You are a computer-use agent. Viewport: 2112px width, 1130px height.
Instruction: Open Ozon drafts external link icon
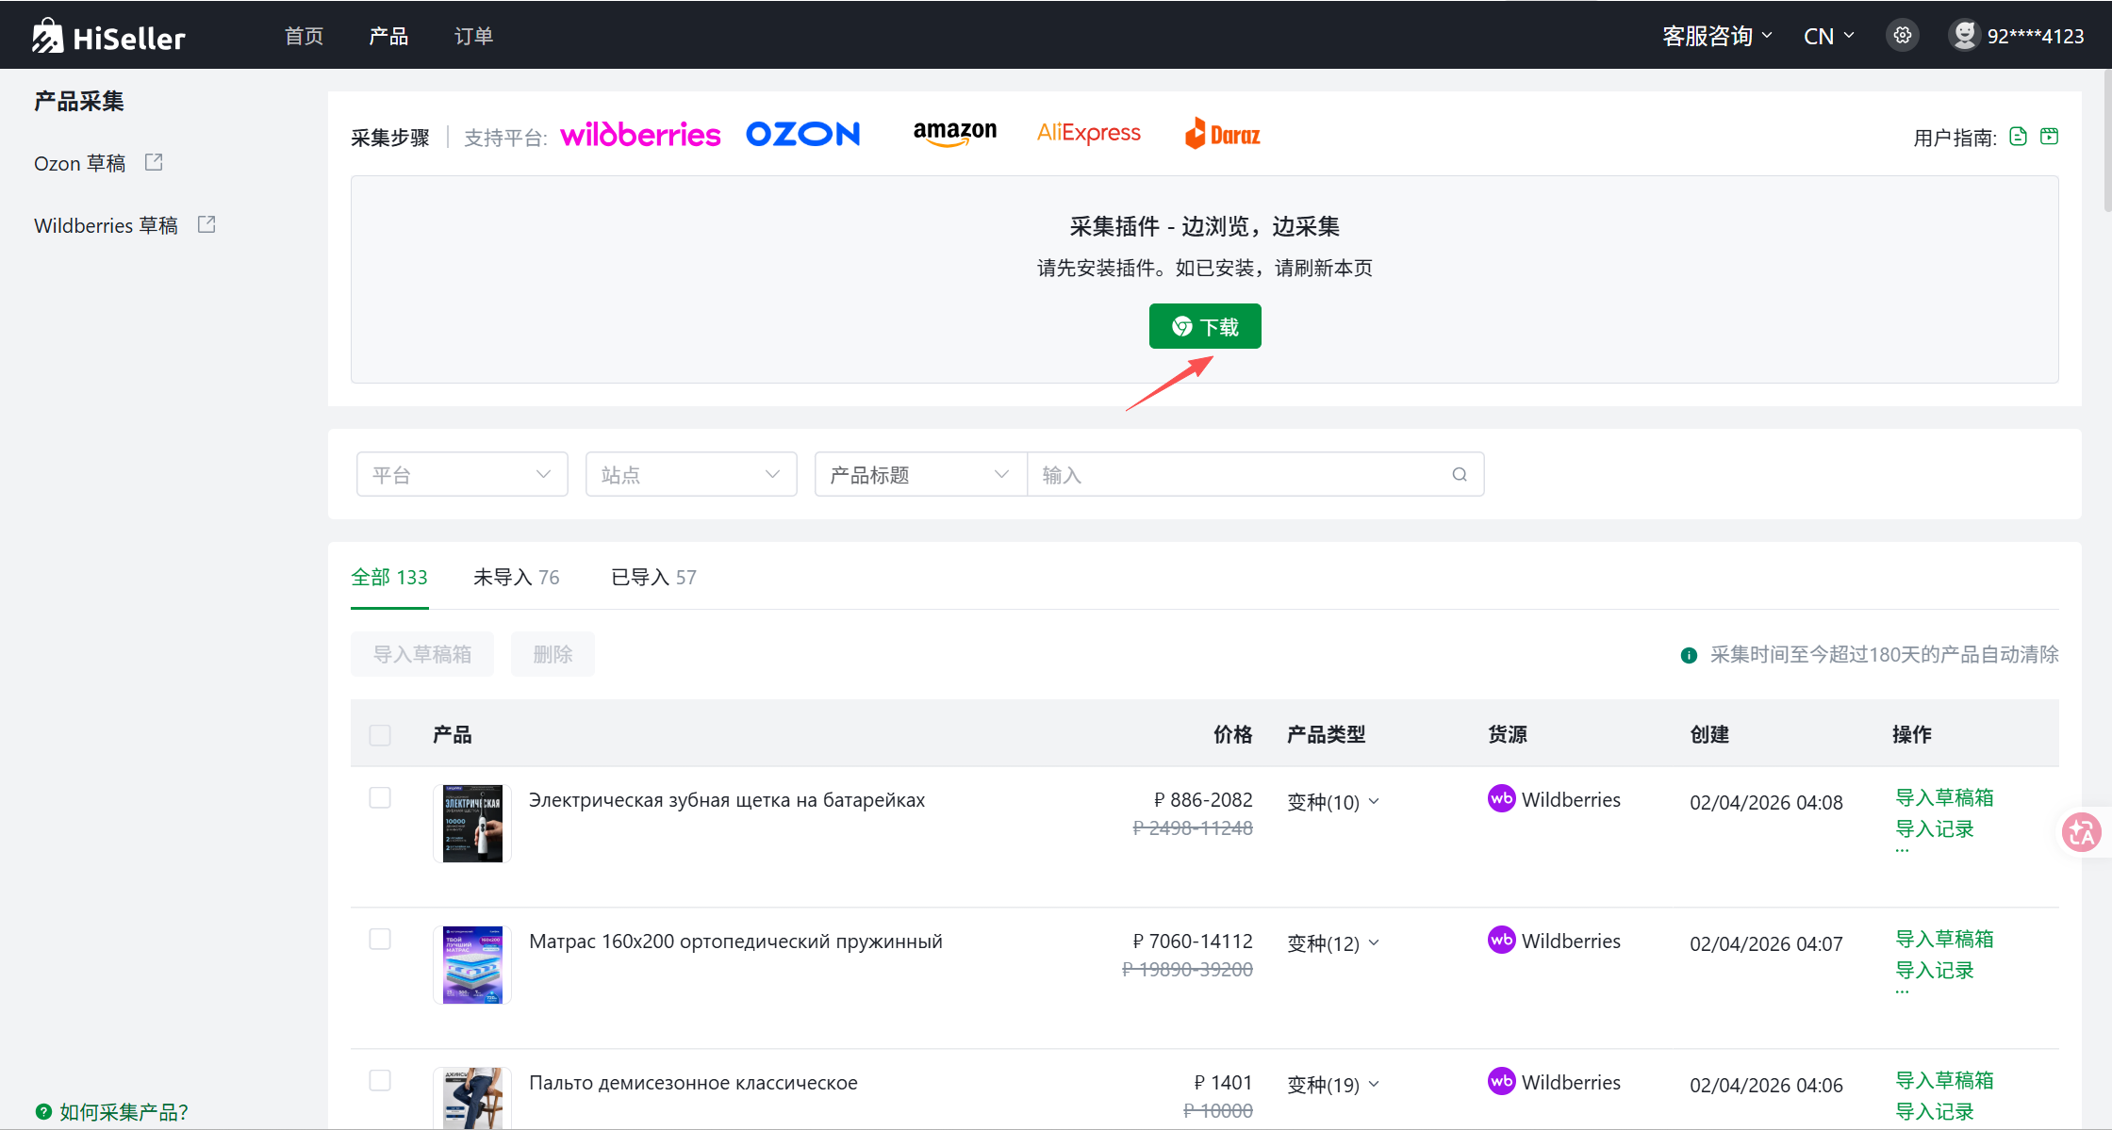click(x=154, y=162)
